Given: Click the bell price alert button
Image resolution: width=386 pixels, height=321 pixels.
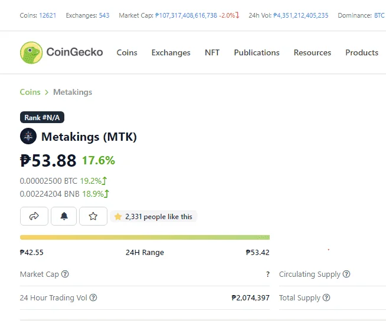Looking at the screenshot, I should pos(64,216).
